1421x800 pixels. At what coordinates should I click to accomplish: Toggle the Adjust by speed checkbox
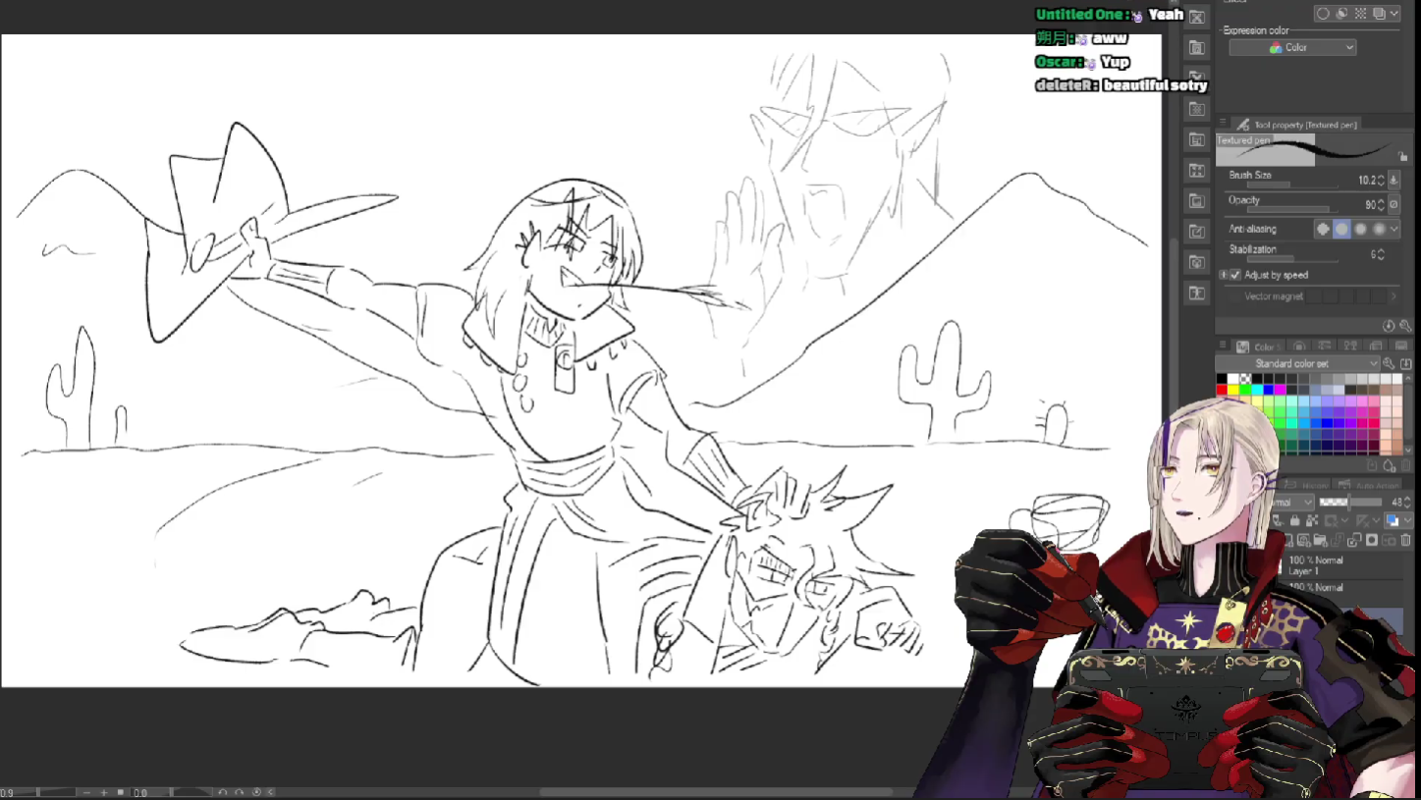tap(1235, 275)
